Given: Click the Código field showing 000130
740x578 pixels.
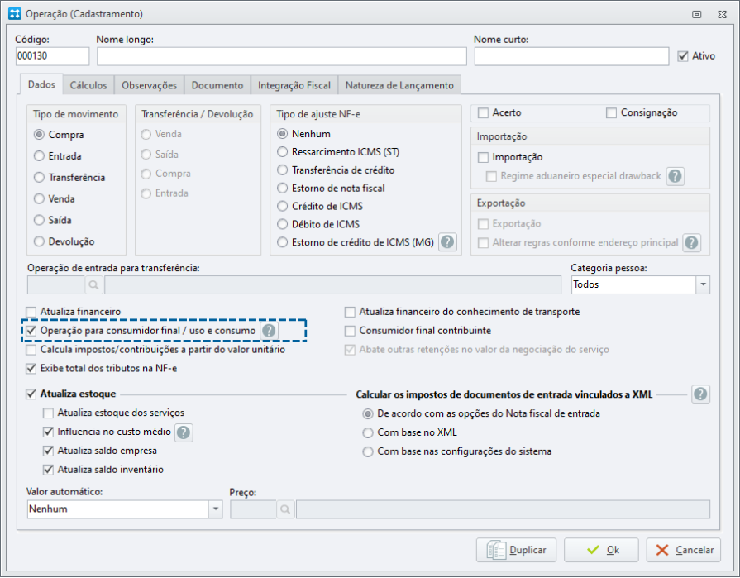Looking at the screenshot, I should tap(52, 56).
